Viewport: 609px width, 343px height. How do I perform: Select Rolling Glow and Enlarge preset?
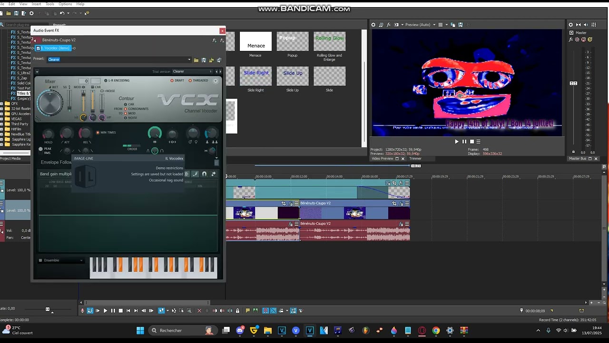(x=329, y=41)
